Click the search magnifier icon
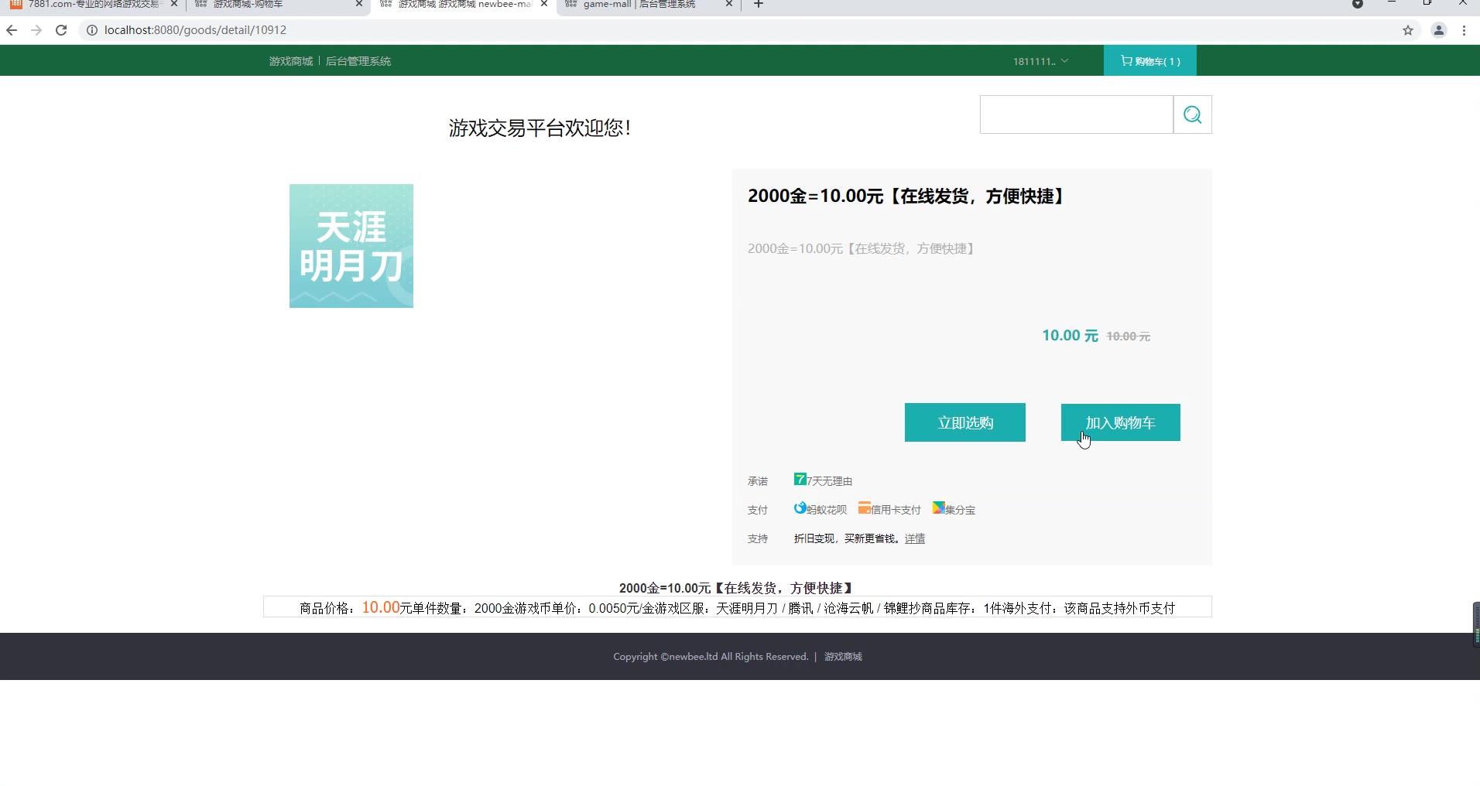 [1192, 114]
